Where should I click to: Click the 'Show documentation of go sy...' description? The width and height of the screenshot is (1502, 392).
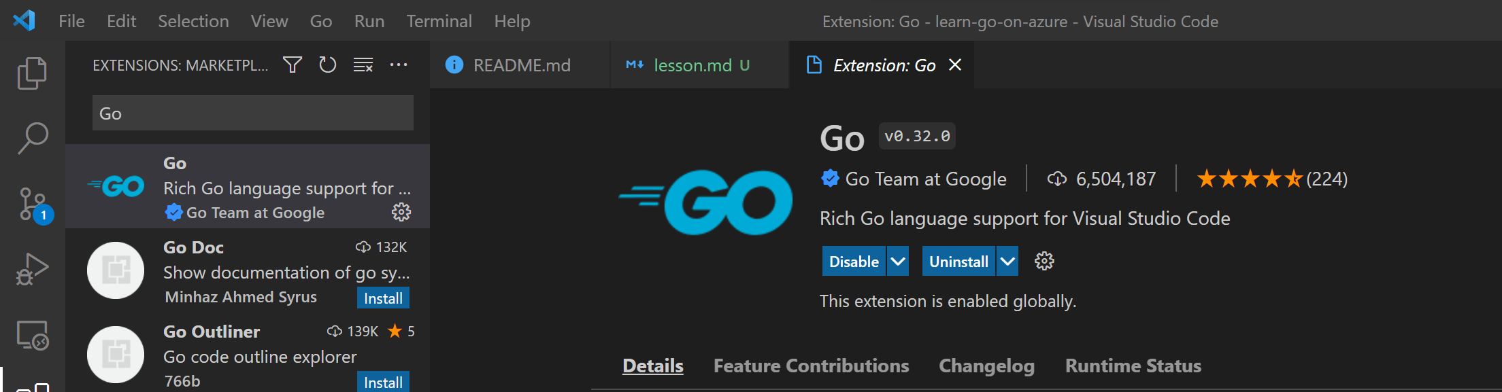(286, 272)
